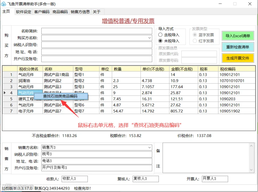
Task: Click the yellow 生成开票文件 button
Action: 238,58
